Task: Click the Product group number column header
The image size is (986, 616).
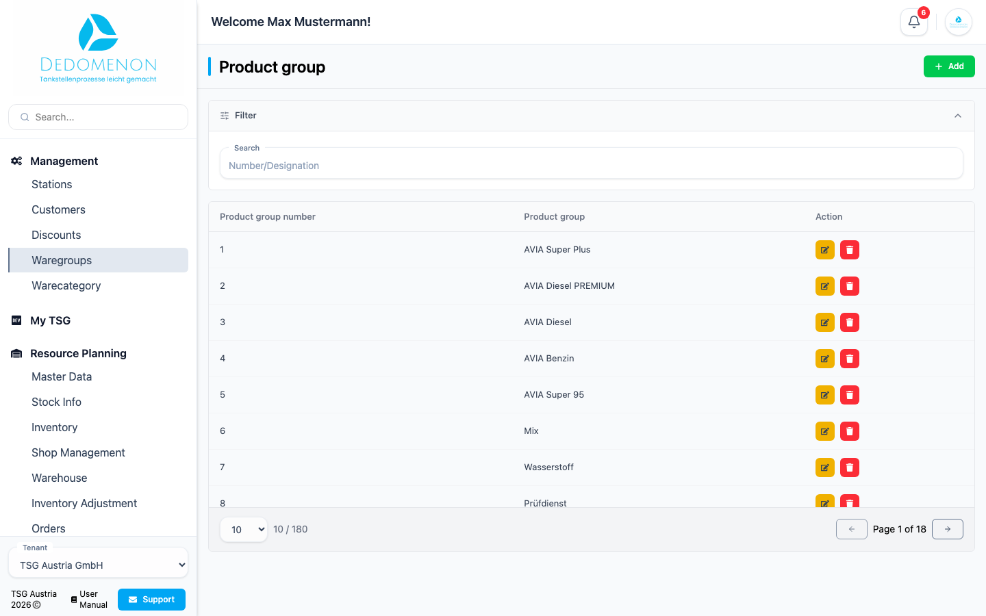Action: coord(268,216)
